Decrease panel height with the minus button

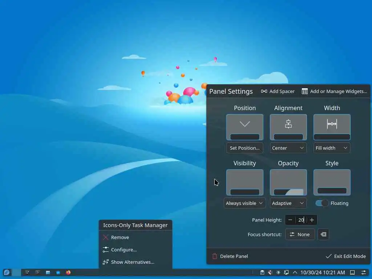pyautogui.click(x=290, y=220)
